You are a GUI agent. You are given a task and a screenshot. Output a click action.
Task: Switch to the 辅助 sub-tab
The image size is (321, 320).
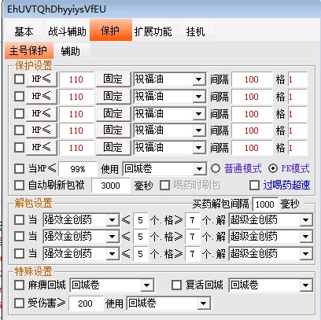coord(70,51)
